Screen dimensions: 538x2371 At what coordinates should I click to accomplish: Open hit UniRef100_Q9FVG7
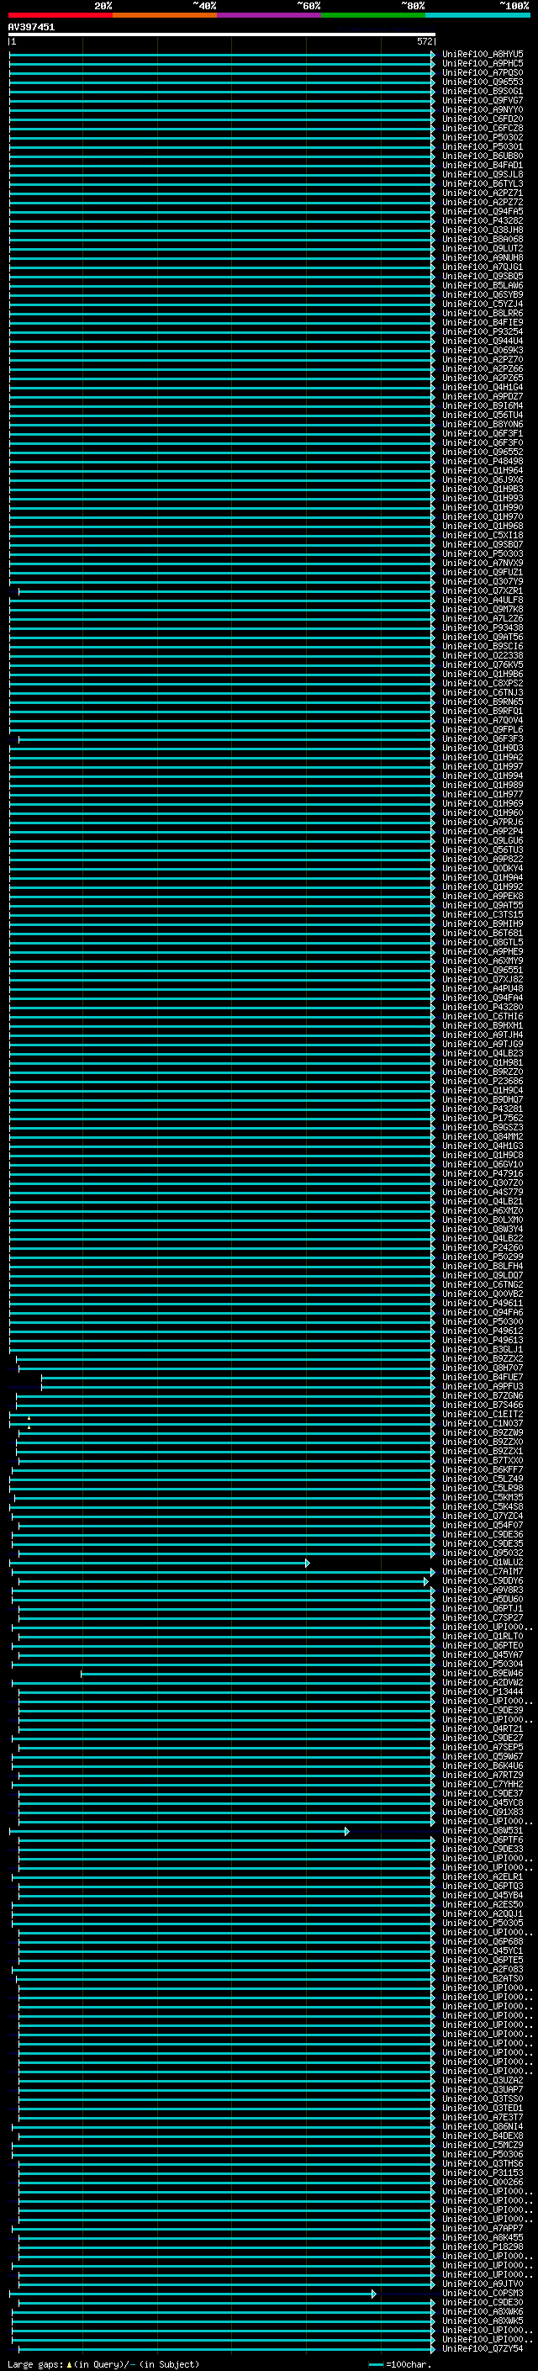coord(483,100)
